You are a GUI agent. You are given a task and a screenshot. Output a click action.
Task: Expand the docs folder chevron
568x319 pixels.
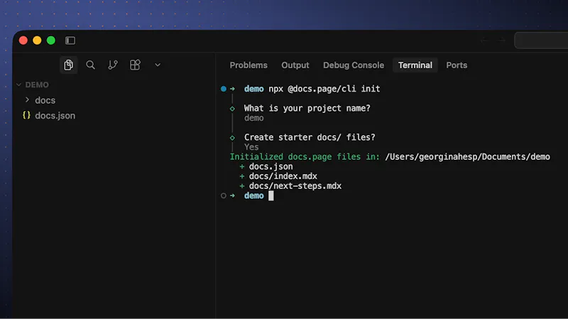(27, 99)
